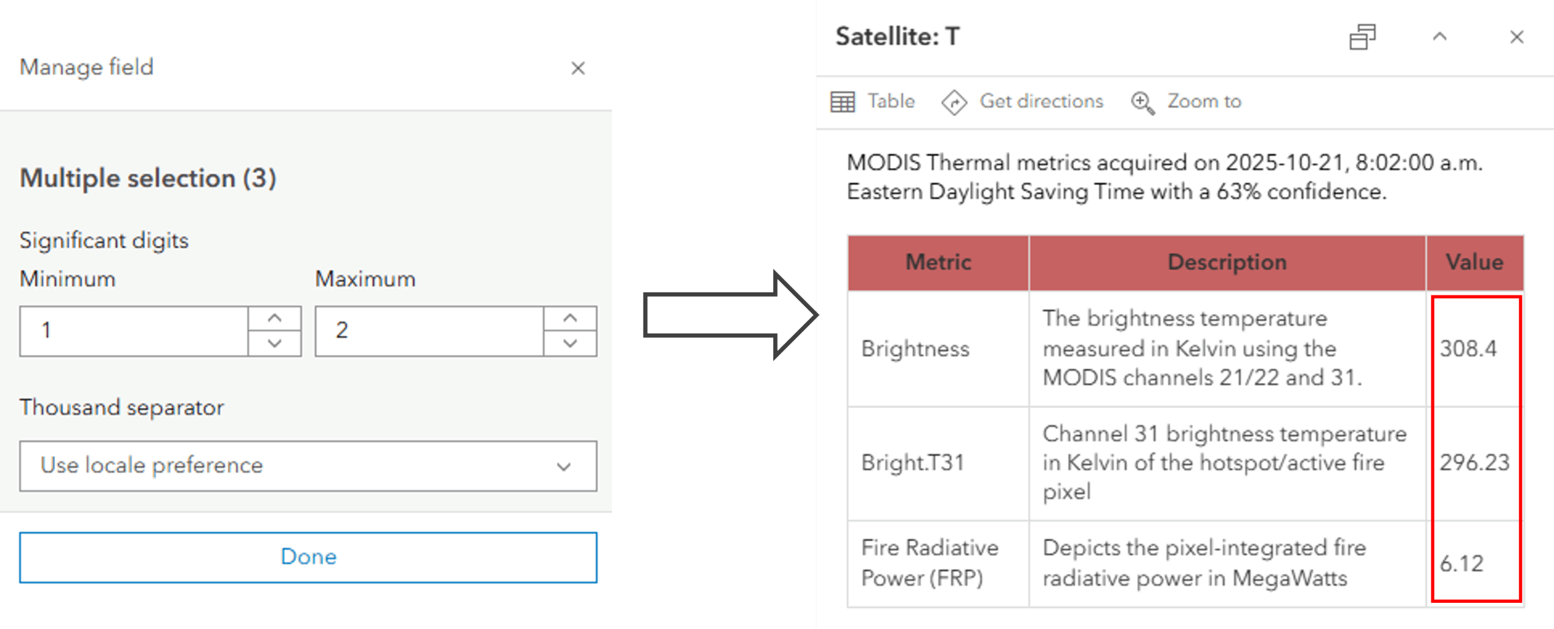Click the Value column header
The width and height of the screenshot is (1554, 629).
1474,262
